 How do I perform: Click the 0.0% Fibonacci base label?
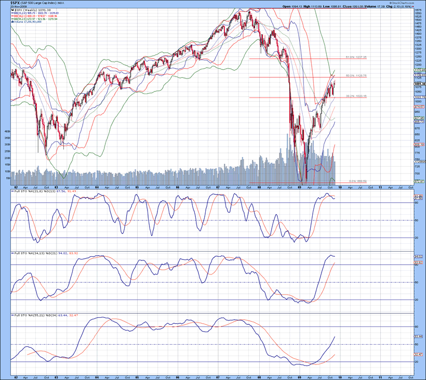point(358,181)
